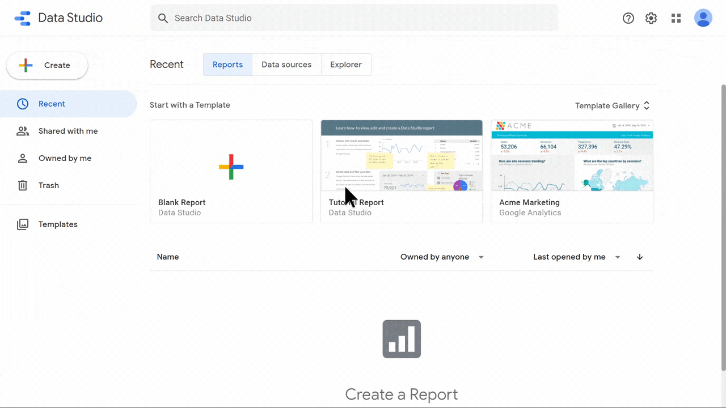This screenshot has width=726, height=408.
Task: Click the Blank Report title text
Action: (x=181, y=202)
